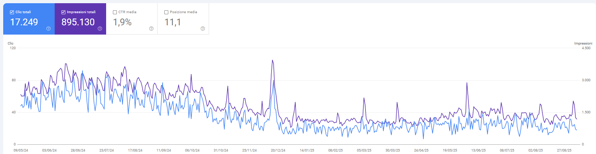Select the 895.130 total impressions value

tap(78, 22)
